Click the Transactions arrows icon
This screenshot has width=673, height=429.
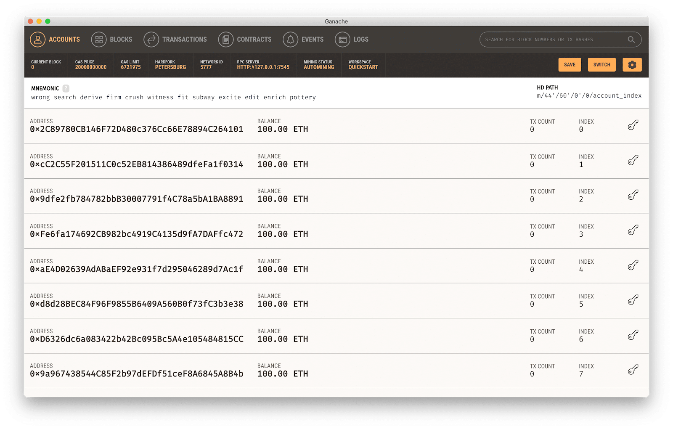[151, 40]
